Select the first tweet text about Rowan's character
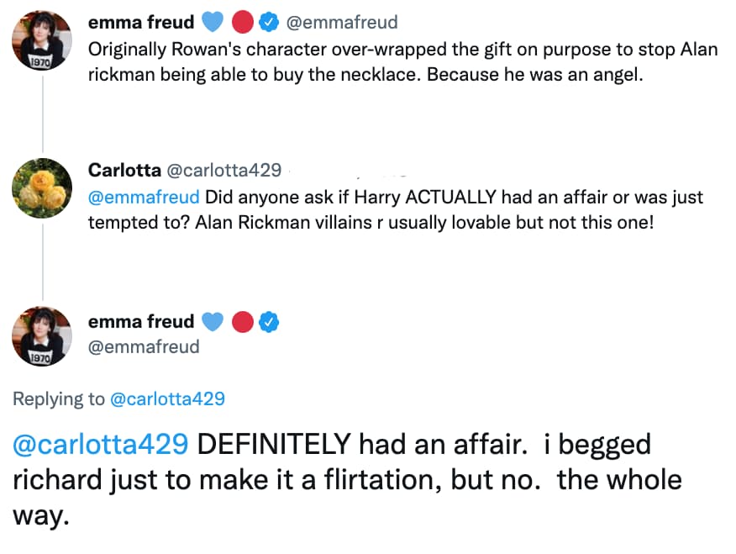 (402, 61)
